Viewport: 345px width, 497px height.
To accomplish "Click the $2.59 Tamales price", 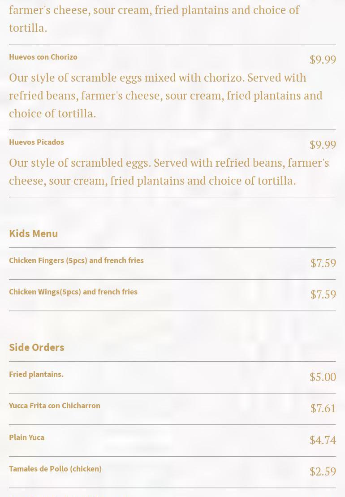I will (323, 471).
